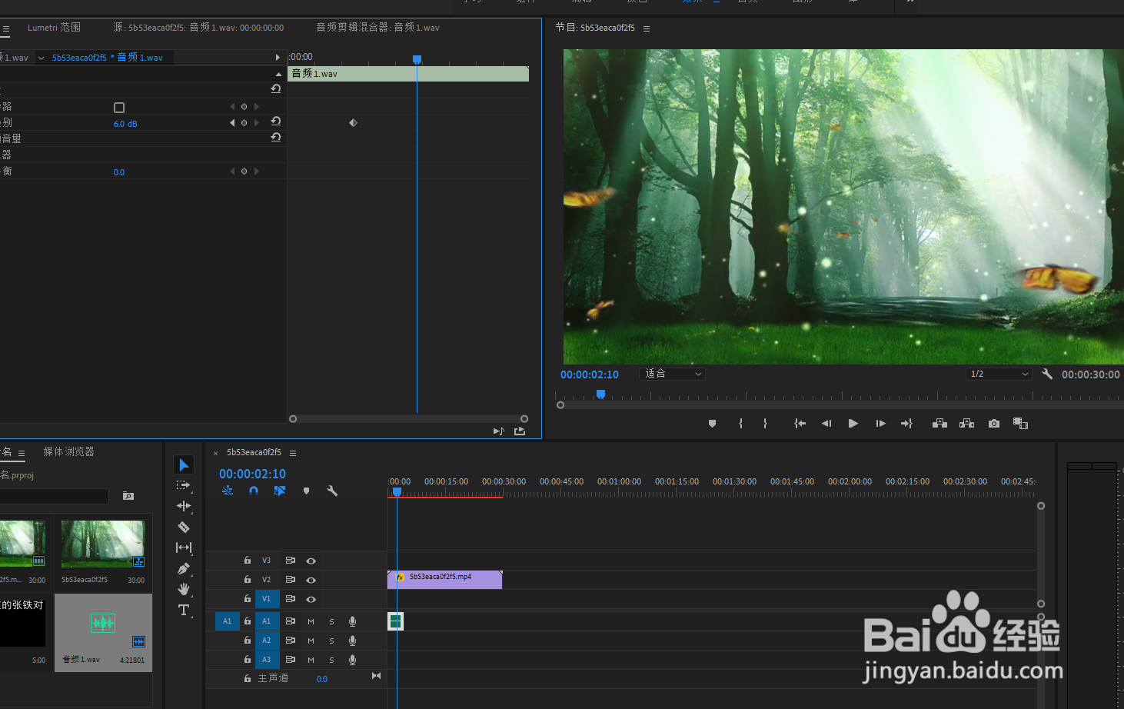The image size is (1124, 709).
Task: Open project panel menu
Action: tap(22, 453)
